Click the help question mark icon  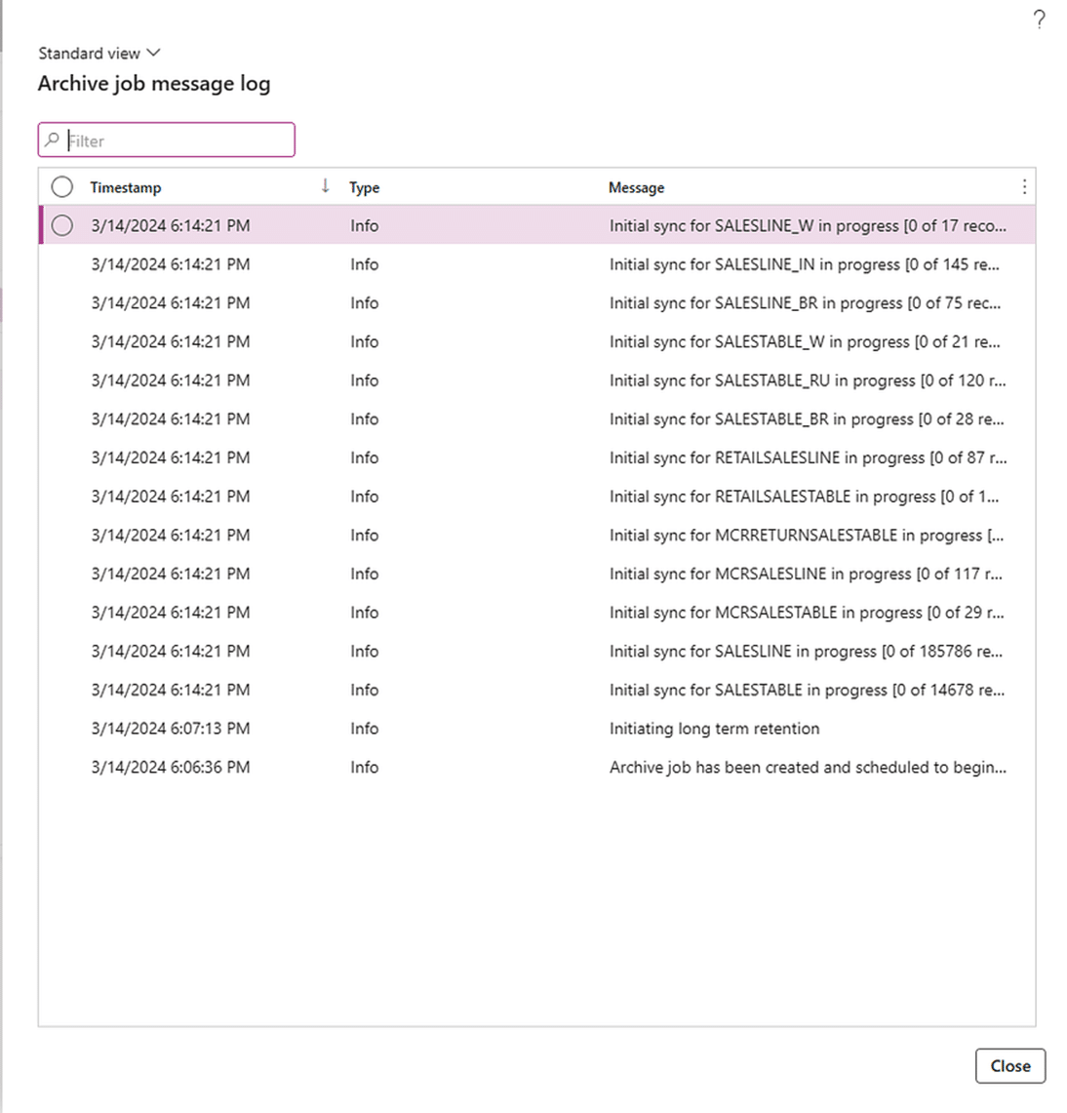point(1038,20)
